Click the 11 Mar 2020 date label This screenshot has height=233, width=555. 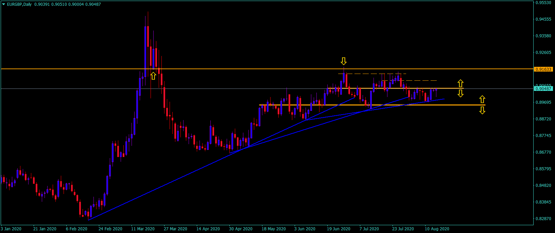point(143,229)
